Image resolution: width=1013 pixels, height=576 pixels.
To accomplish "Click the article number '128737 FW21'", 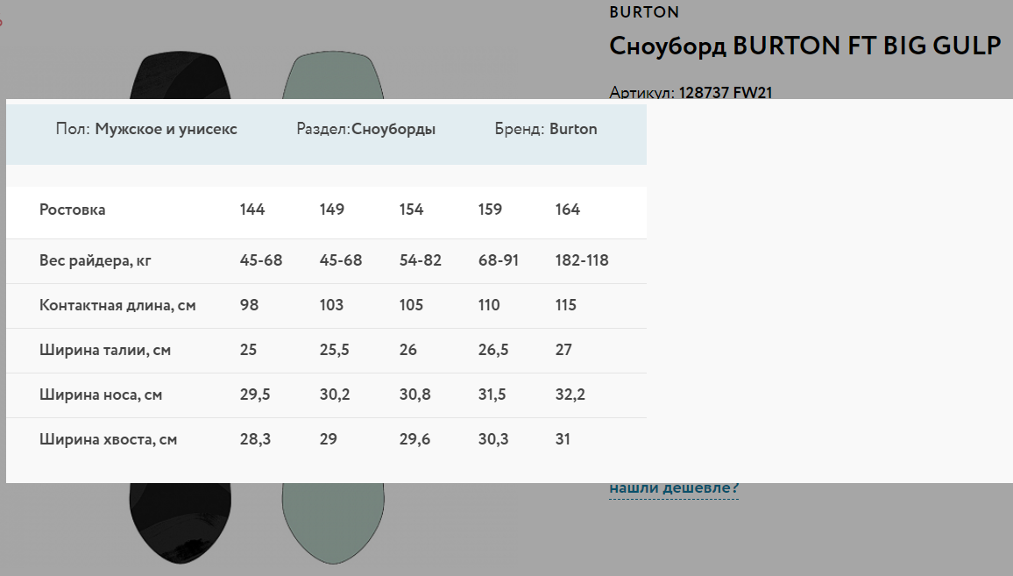I will (x=726, y=92).
